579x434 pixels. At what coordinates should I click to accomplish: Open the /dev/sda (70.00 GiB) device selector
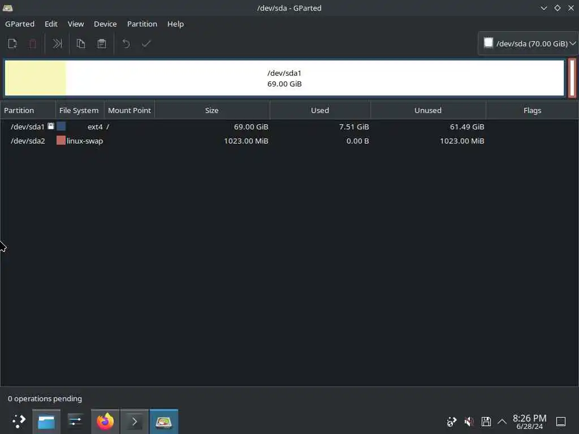[x=529, y=44]
